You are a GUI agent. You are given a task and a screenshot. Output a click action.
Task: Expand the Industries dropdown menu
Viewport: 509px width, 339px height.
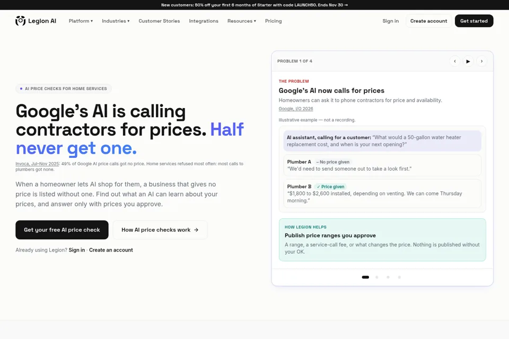click(116, 21)
